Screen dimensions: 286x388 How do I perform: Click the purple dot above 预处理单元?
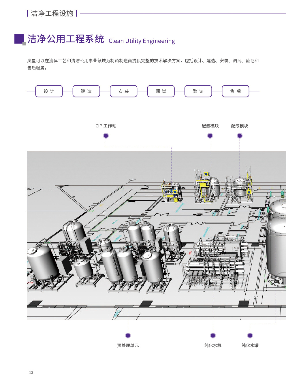128,335
